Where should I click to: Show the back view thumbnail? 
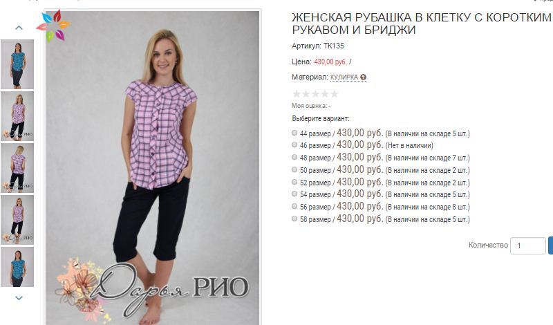(17, 168)
